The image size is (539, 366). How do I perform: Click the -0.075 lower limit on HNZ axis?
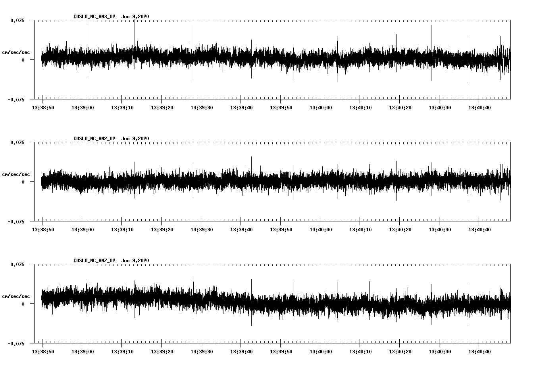pyautogui.click(x=16, y=343)
